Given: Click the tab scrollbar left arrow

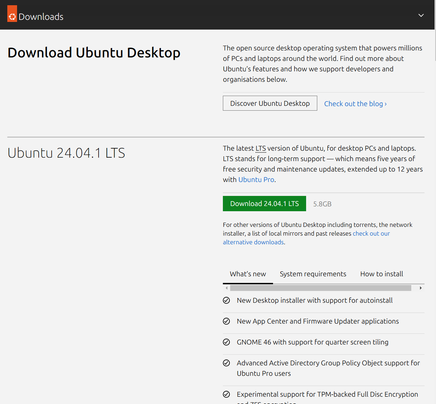Looking at the screenshot, I should 227,288.
